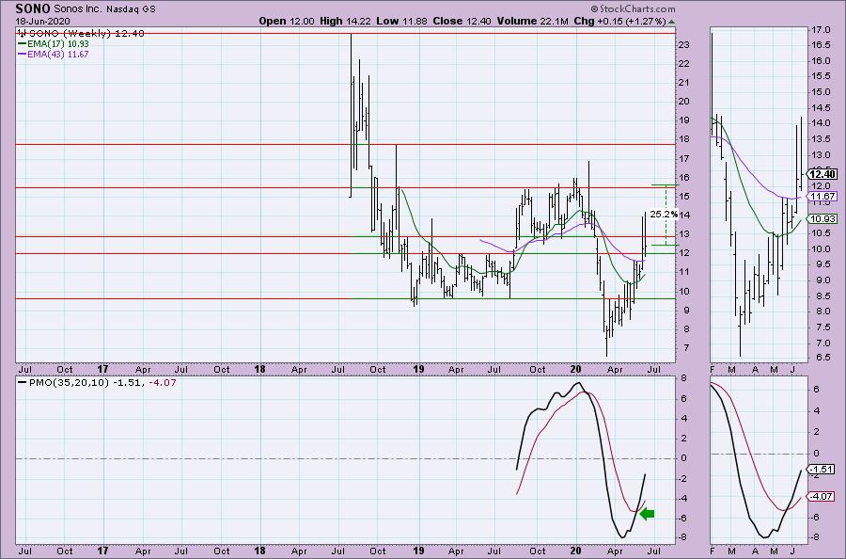Click the 15 level on main price axis

pyautogui.click(x=683, y=197)
